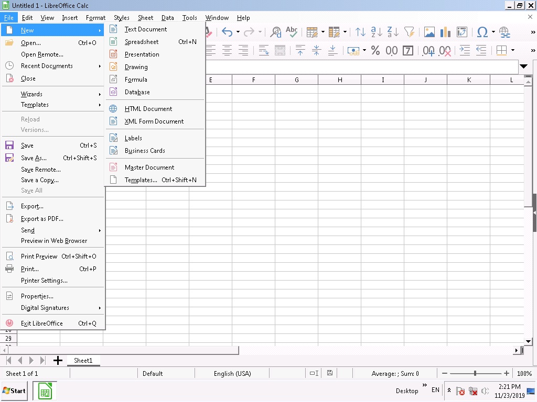Open Export as PDF
Viewport: 537px width, 402px height.
(41, 218)
